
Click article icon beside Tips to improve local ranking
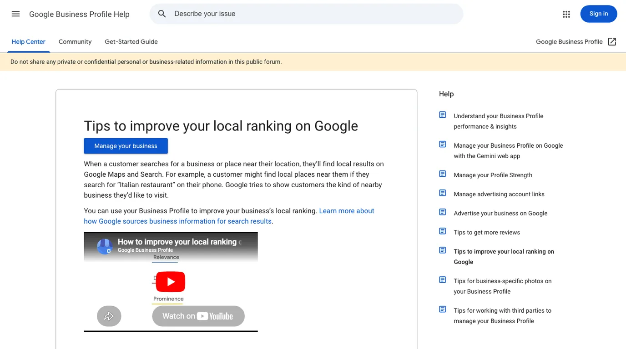point(443,250)
